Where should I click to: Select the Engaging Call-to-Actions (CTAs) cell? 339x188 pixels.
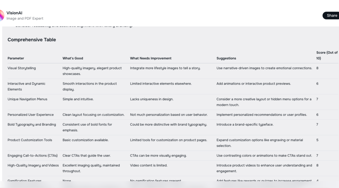pyautogui.click(x=32, y=156)
